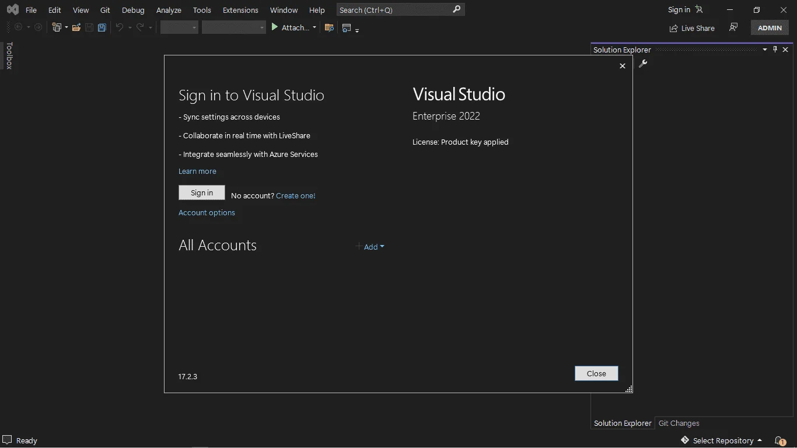
Task: Start debugging with green play icon
Action: coord(275,27)
